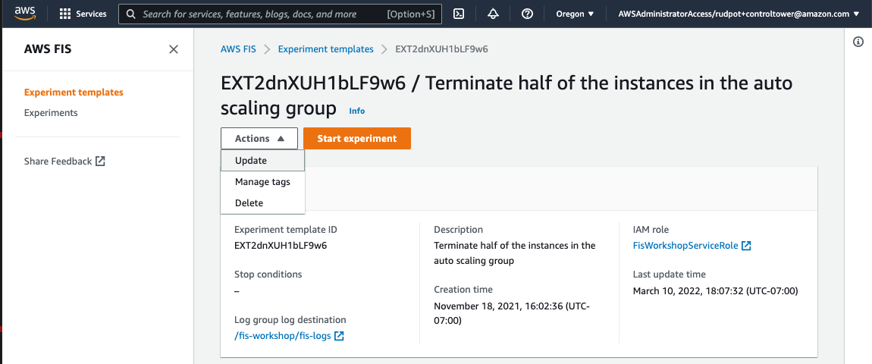Open the Experiments sidebar link
The width and height of the screenshot is (872, 364).
pos(51,112)
